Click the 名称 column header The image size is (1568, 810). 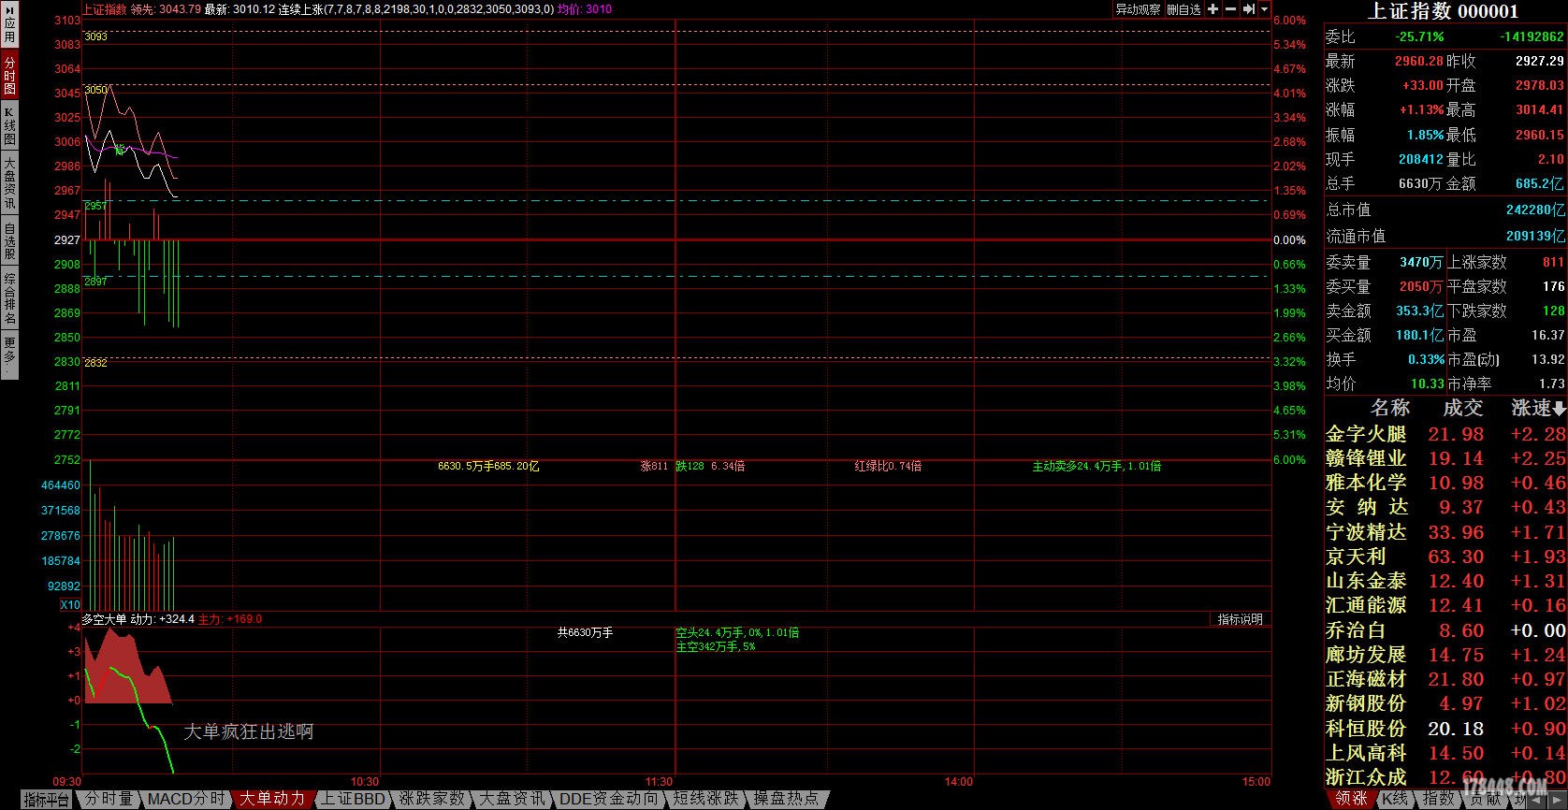(x=1389, y=408)
